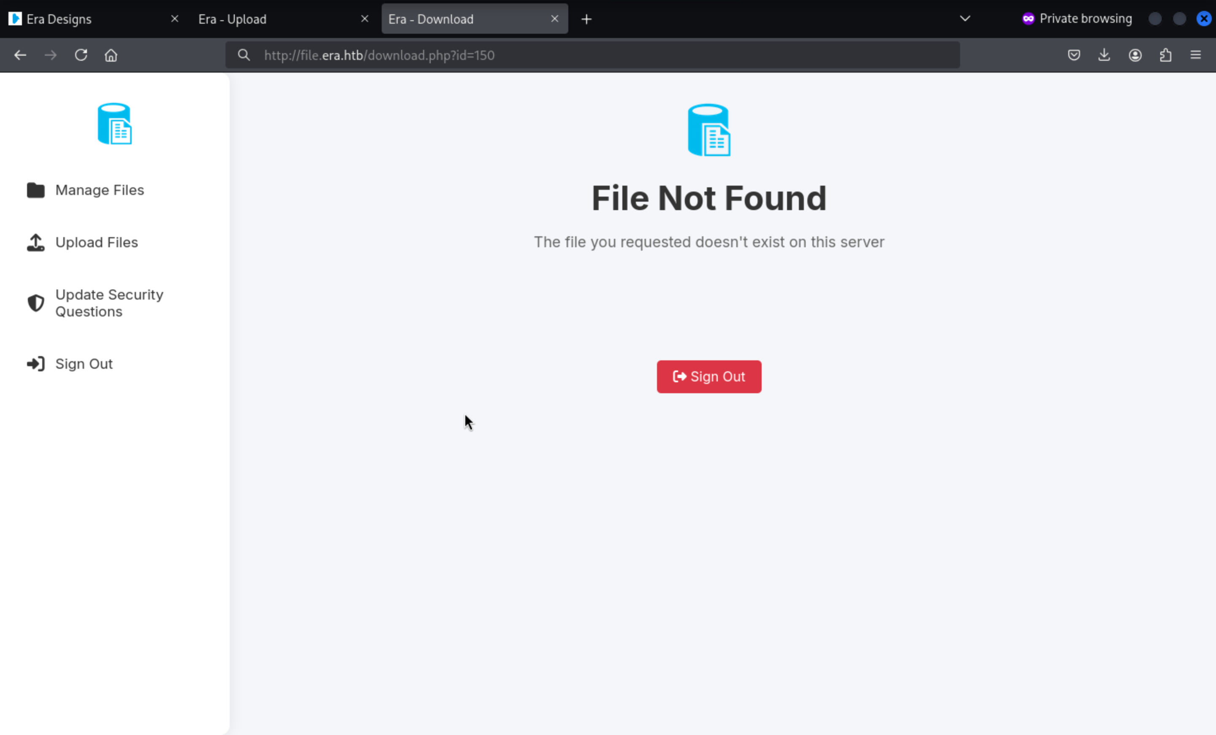Viewport: 1216px width, 735px height.
Task: Click the address bar URL field
Action: (x=592, y=55)
